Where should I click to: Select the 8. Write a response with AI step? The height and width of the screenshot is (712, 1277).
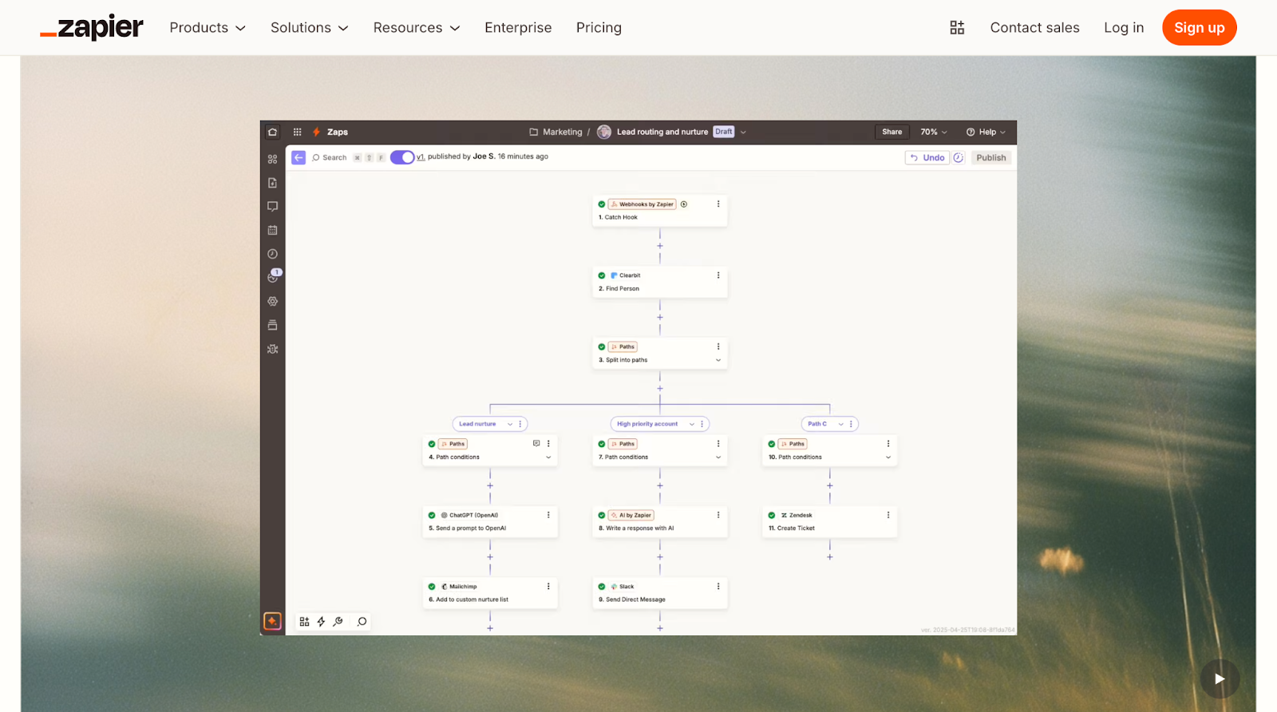(660, 521)
